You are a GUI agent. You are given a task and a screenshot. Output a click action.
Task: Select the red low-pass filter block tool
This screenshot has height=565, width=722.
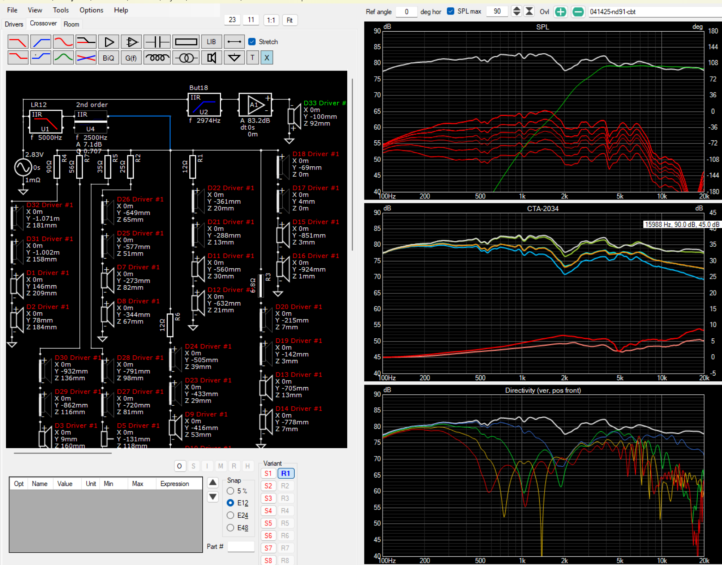click(x=18, y=42)
